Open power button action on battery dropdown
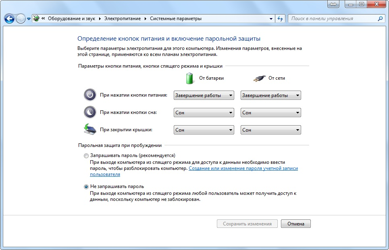 click(204, 95)
